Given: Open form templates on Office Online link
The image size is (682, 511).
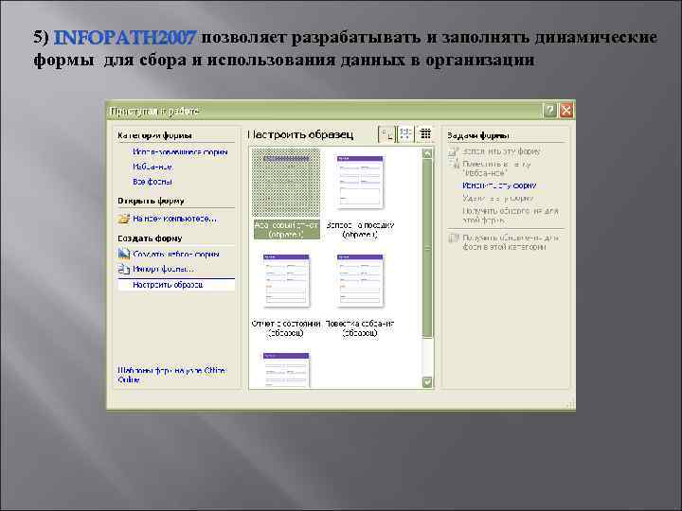Looking at the screenshot, I should (171, 375).
